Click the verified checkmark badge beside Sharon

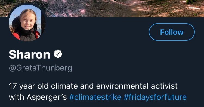click(x=58, y=54)
